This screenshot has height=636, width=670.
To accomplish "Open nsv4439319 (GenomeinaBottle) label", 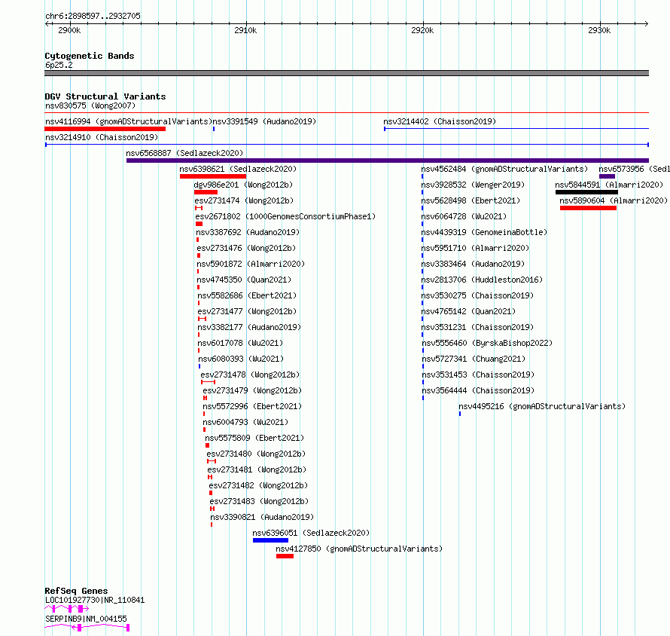I will [x=485, y=232].
